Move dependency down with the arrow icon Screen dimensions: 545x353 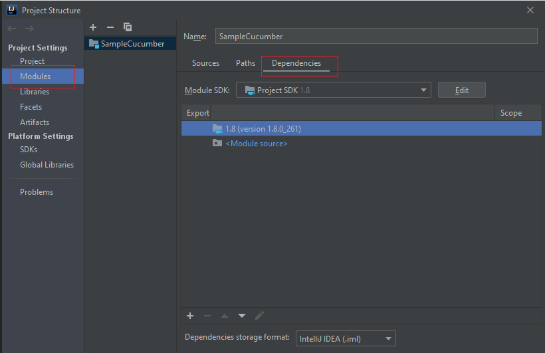tap(242, 316)
